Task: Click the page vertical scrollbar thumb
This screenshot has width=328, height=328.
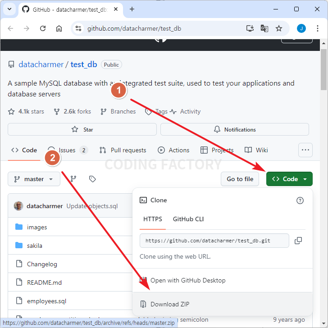Action: pos(324,70)
